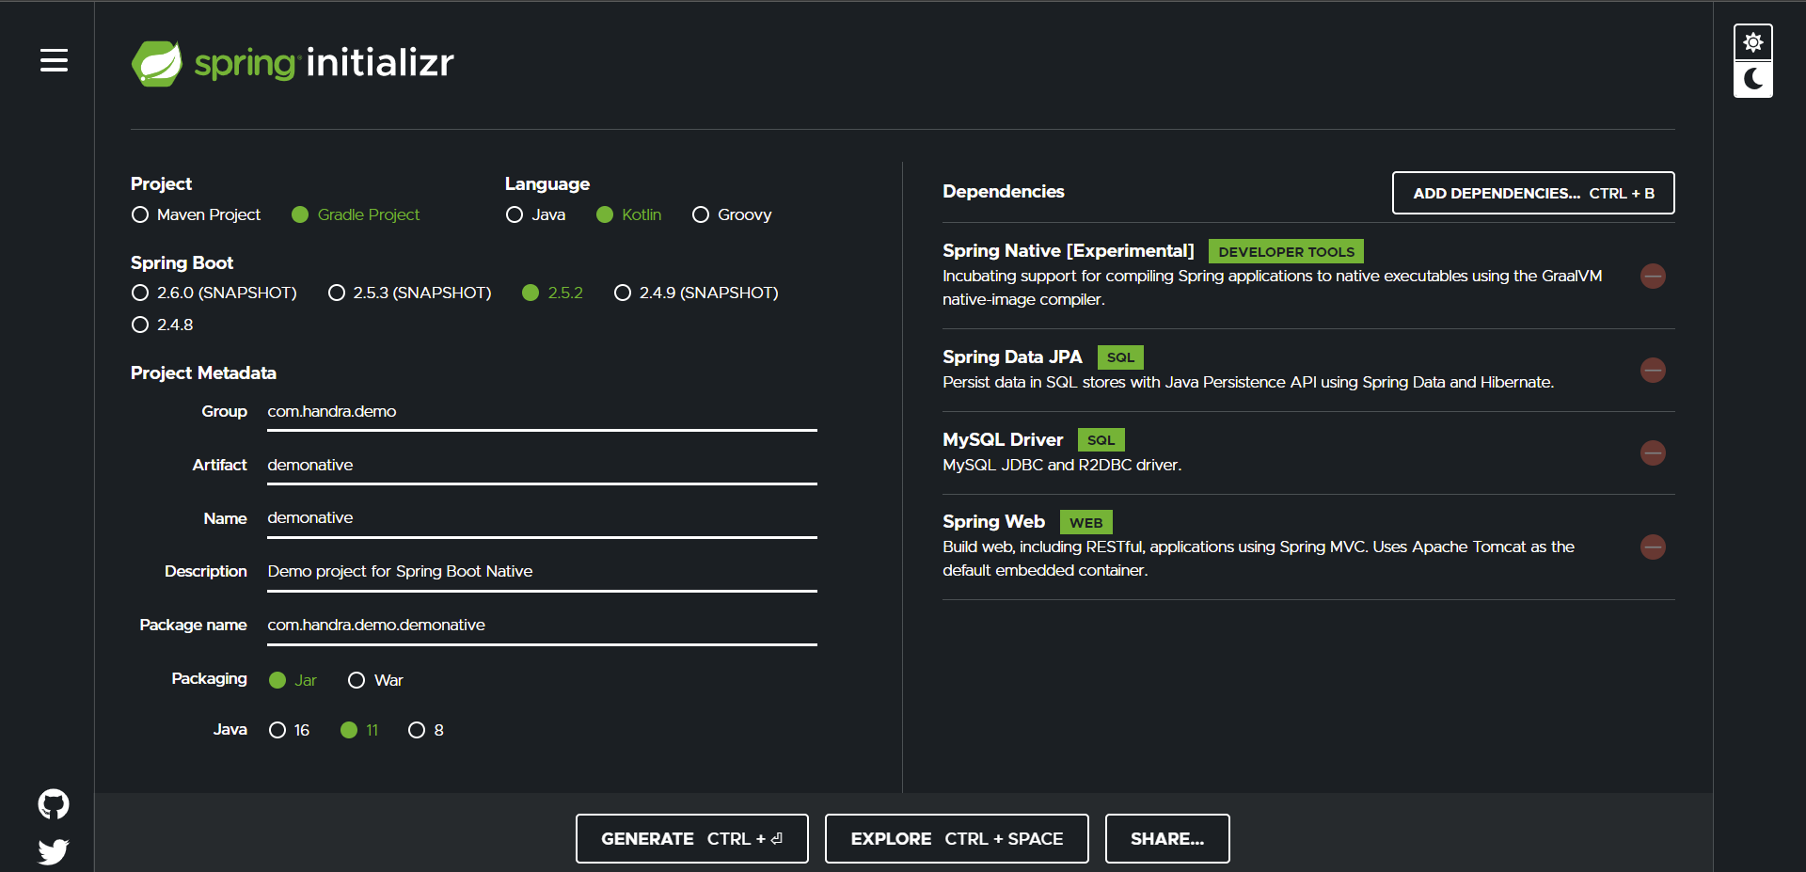The height and width of the screenshot is (872, 1806).
Task: Select Maven Project option
Action: pyautogui.click(x=196, y=214)
